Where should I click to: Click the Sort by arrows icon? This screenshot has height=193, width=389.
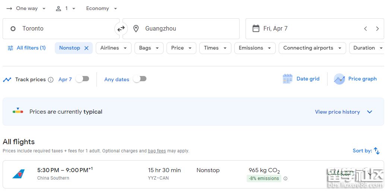coord(377,151)
